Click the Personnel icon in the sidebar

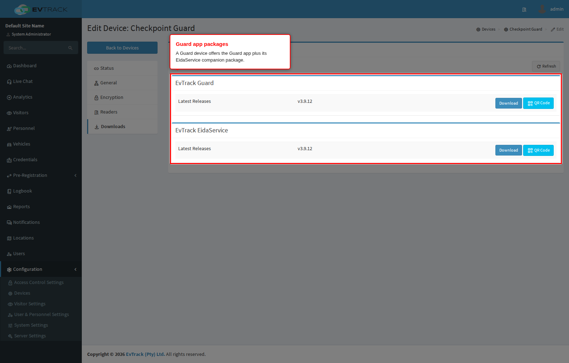tap(9, 129)
